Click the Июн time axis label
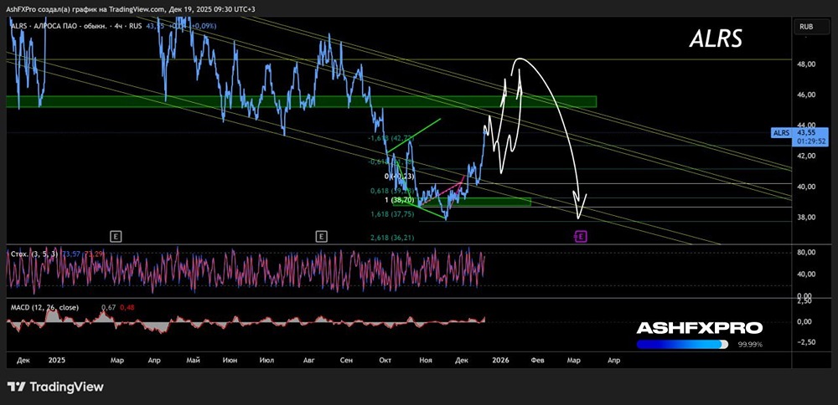This screenshot has height=405, width=838. pos(230,361)
